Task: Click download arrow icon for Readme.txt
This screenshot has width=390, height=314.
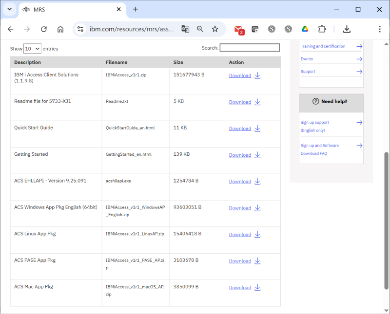Action: tap(257, 102)
